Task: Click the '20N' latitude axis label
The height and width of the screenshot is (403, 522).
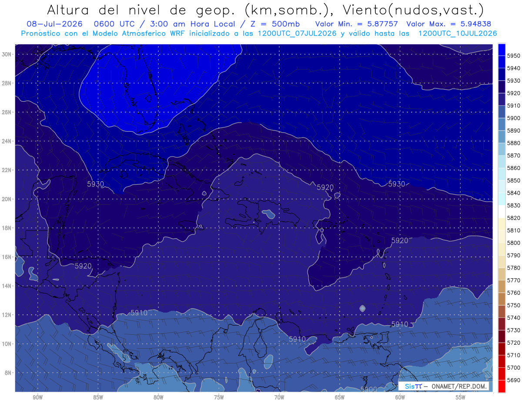Action: pyautogui.click(x=7, y=199)
